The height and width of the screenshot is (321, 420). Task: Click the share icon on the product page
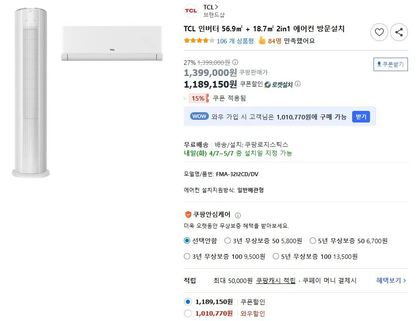[399, 32]
